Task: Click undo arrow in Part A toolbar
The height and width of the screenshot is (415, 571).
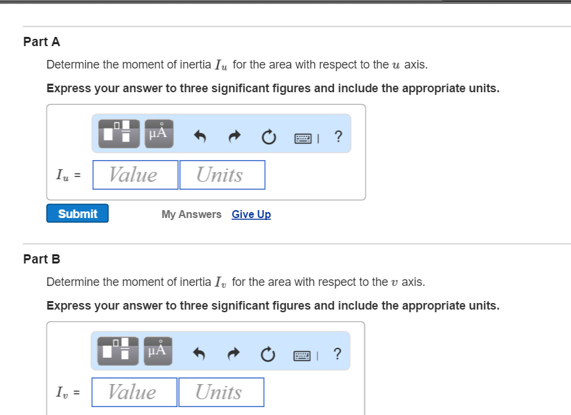Action: [x=201, y=137]
